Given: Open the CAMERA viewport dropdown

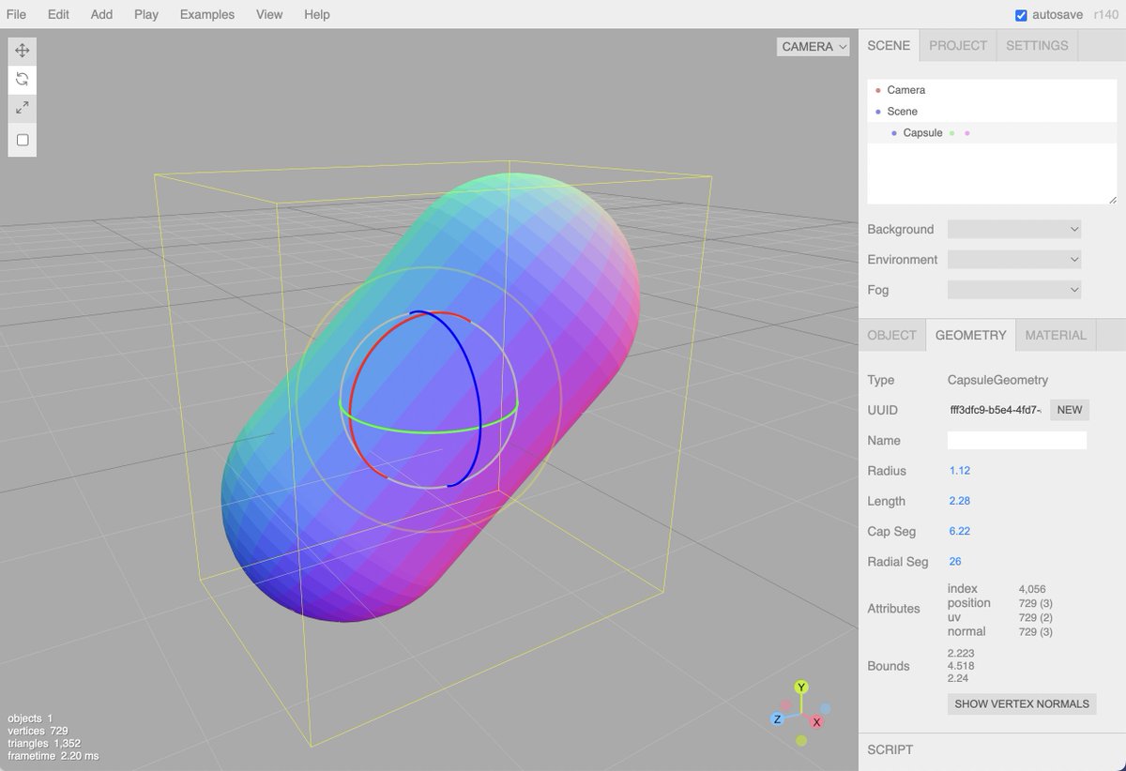Looking at the screenshot, I should tap(813, 46).
